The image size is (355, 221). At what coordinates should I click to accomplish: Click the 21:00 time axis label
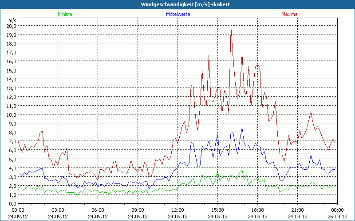(297, 210)
